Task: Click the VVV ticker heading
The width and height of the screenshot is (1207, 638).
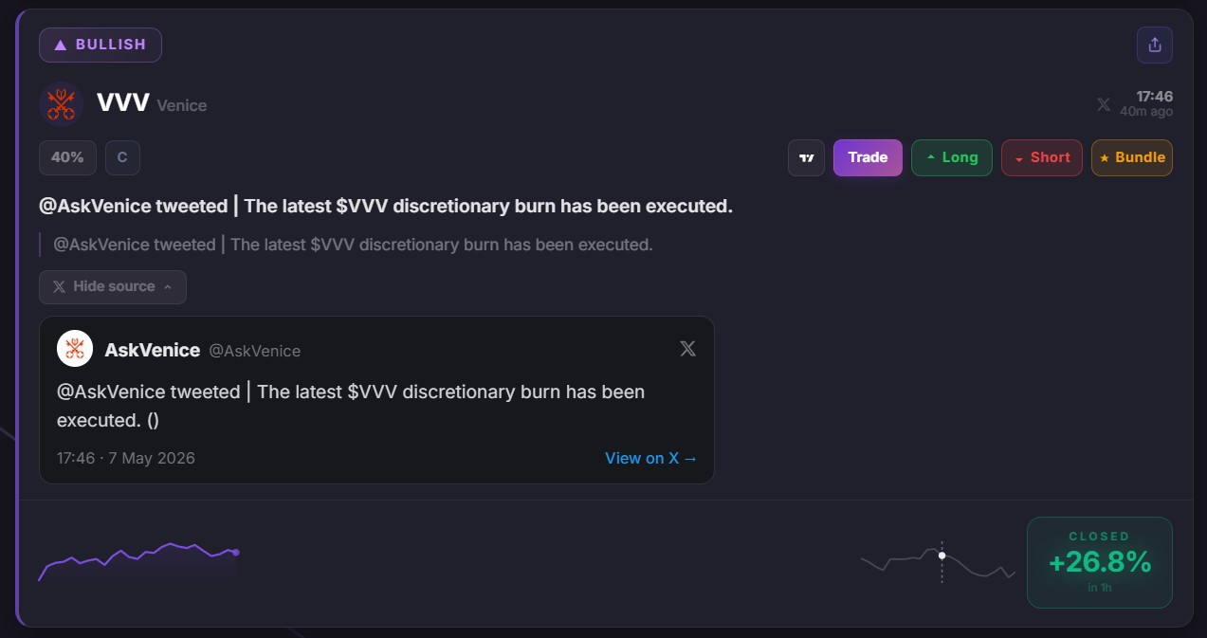Action: (123, 102)
